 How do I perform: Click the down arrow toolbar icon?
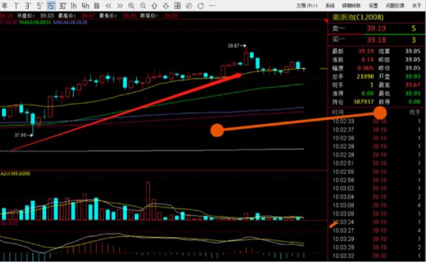166,6
